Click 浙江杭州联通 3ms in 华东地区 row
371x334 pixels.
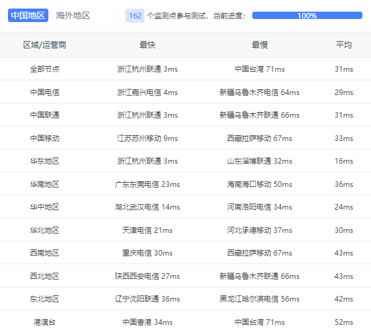147,161
